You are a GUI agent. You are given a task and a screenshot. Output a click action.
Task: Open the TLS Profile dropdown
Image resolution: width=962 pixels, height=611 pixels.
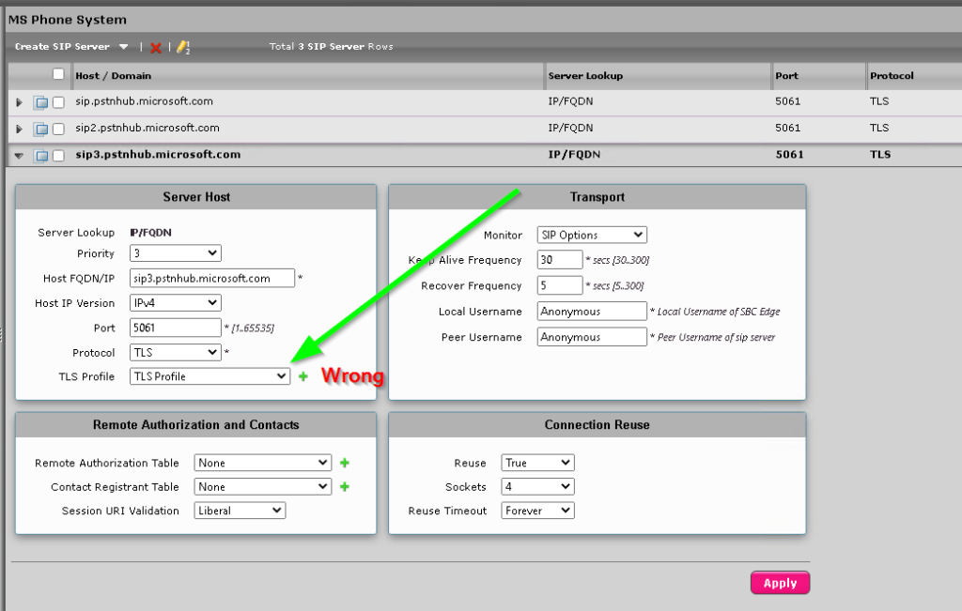(x=209, y=376)
